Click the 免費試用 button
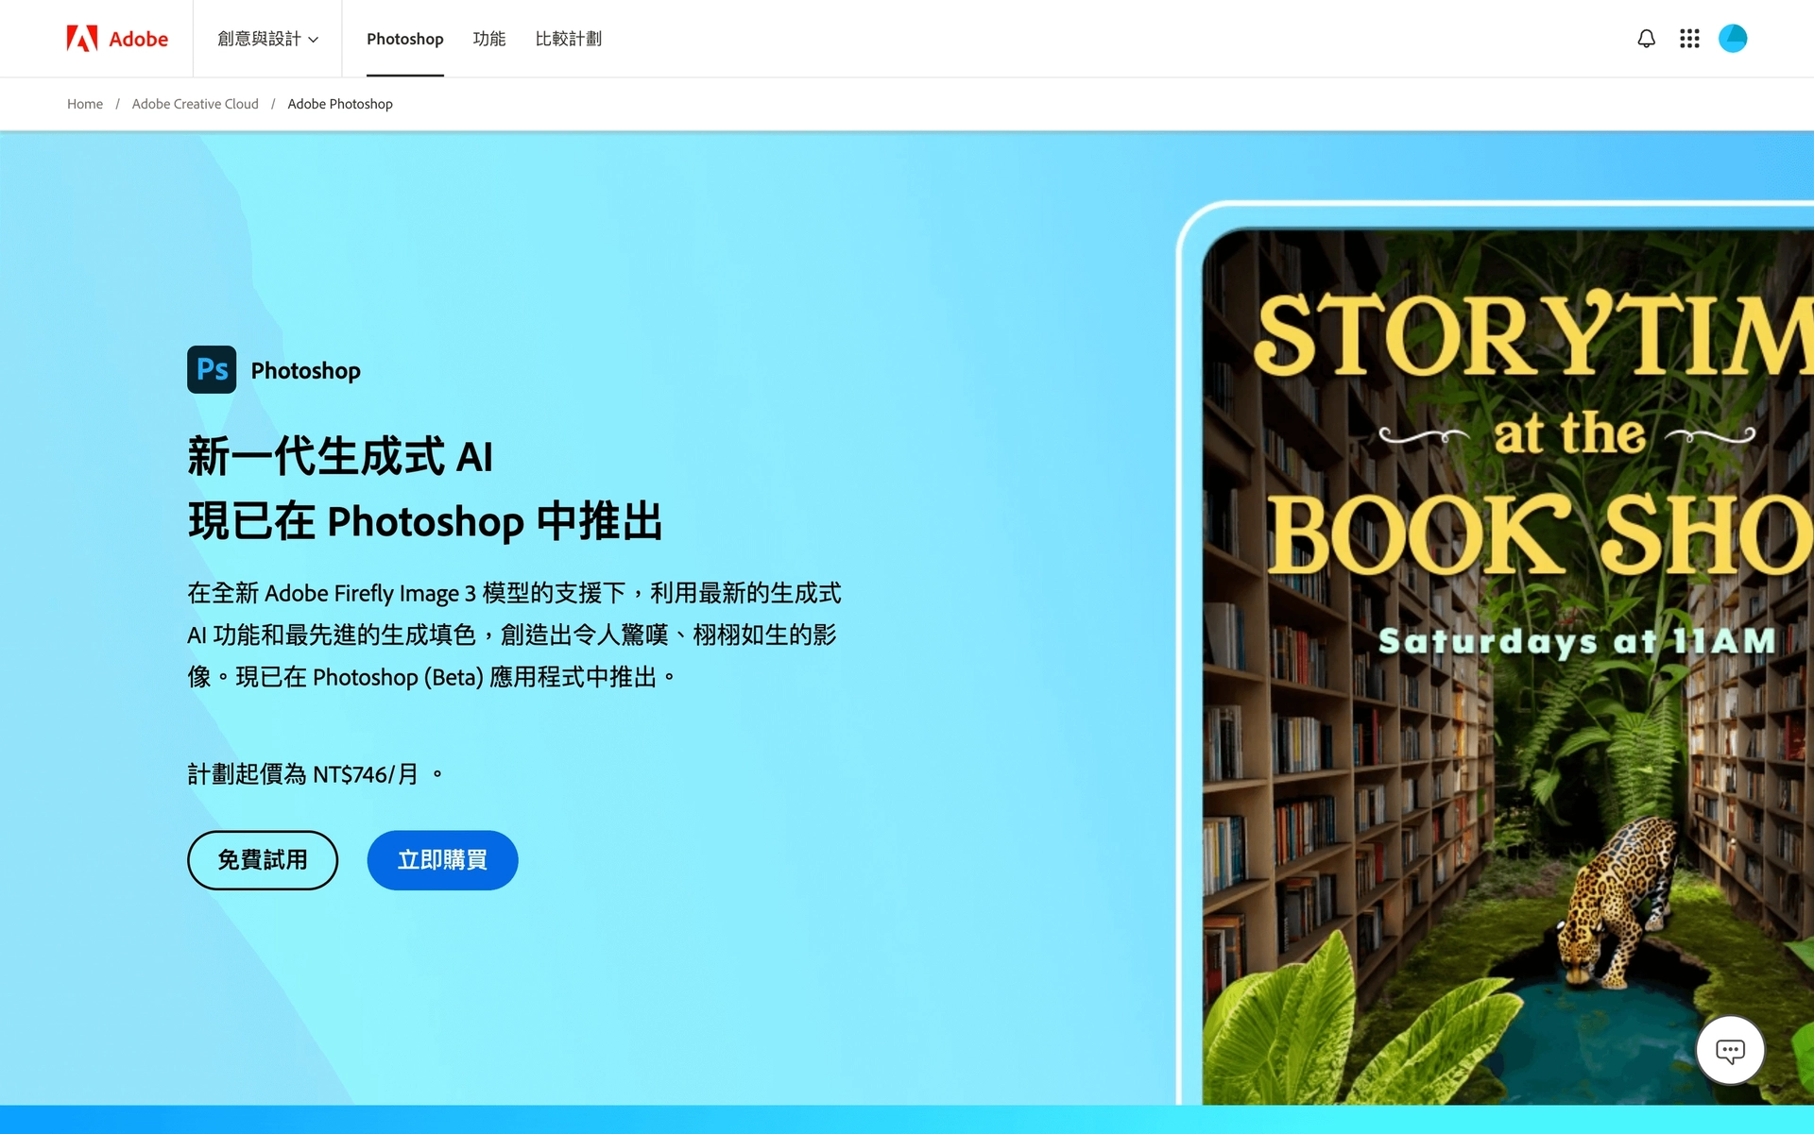Image resolution: width=1814 pixels, height=1134 pixels. pyautogui.click(x=263, y=860)
